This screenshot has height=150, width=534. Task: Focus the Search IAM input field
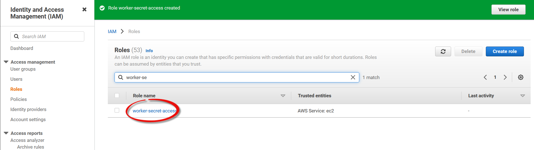pyautogui.click(x=52, y=36)
